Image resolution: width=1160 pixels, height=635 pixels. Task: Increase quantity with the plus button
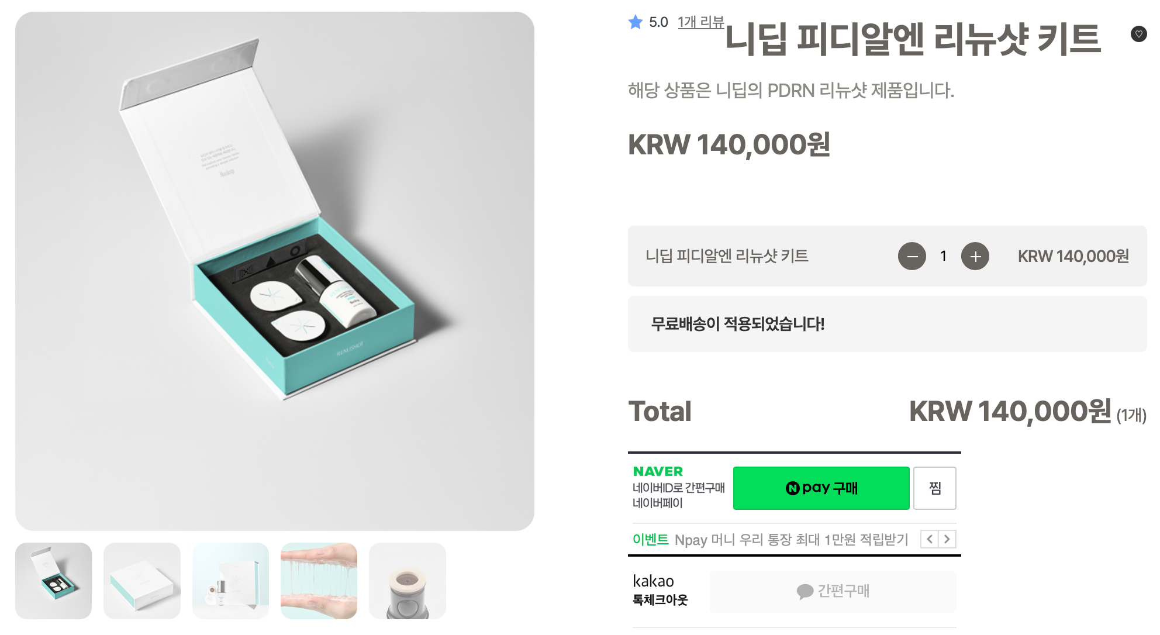[x=975, y=256]
